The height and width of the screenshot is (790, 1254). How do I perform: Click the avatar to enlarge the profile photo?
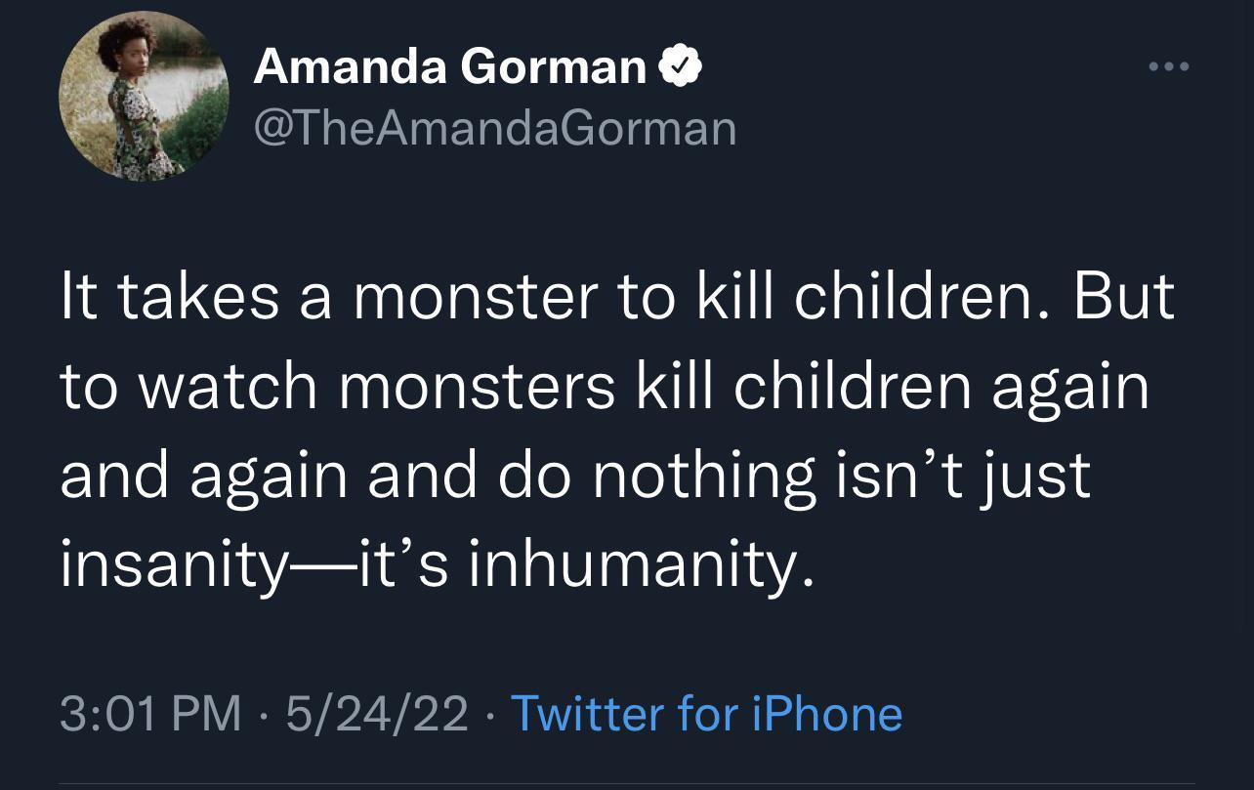point(145,97)
